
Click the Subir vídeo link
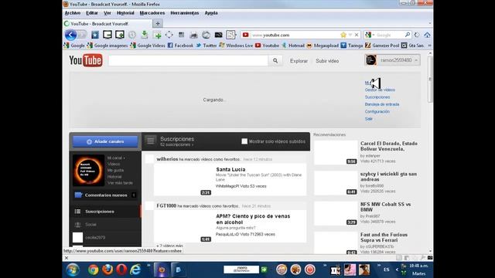click(x=327, y=61)
